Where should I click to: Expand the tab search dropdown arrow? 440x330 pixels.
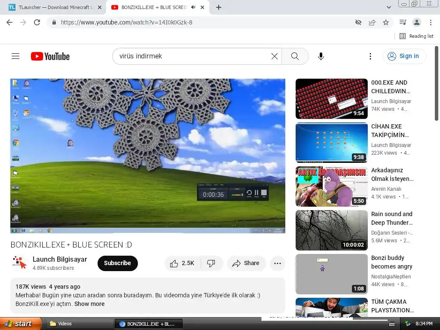point(388,7)
